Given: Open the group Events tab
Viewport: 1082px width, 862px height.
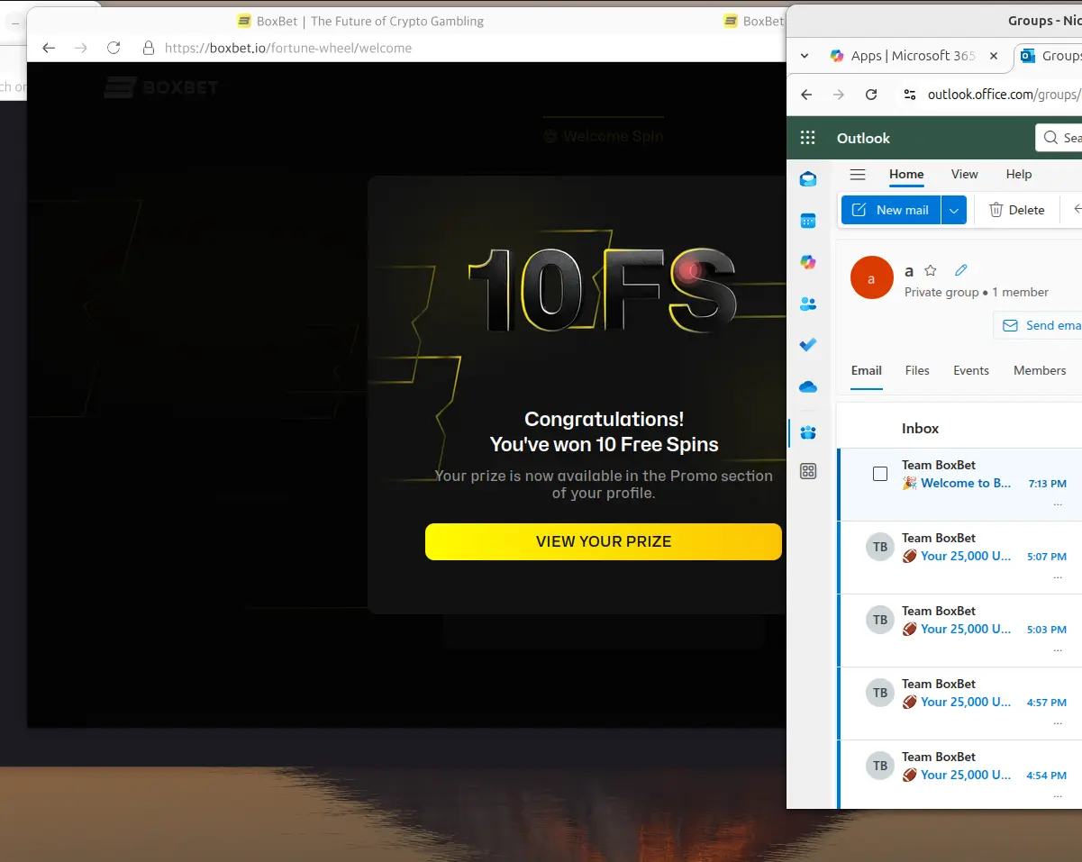Looking at the screenshot, I should pos(971,370).
